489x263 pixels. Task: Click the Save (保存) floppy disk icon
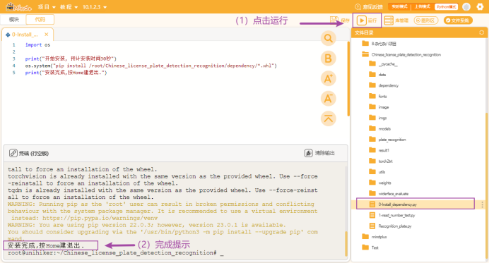pos(334,20)
